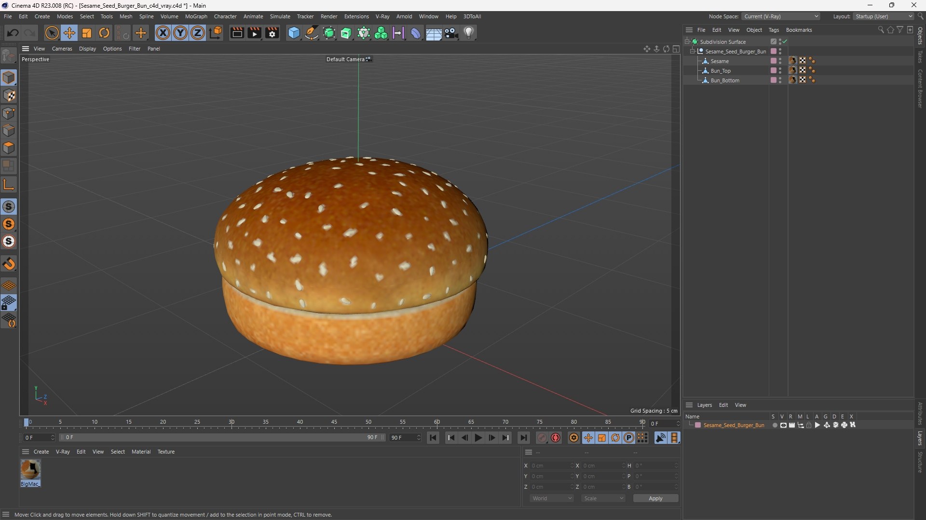Open the Simulate menu
This screenshot has height=520, width=926.
[x=280, y=16]
